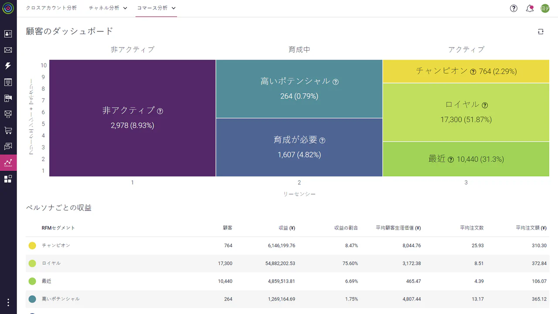Open the apps grid icon in the sidebar

8,179
